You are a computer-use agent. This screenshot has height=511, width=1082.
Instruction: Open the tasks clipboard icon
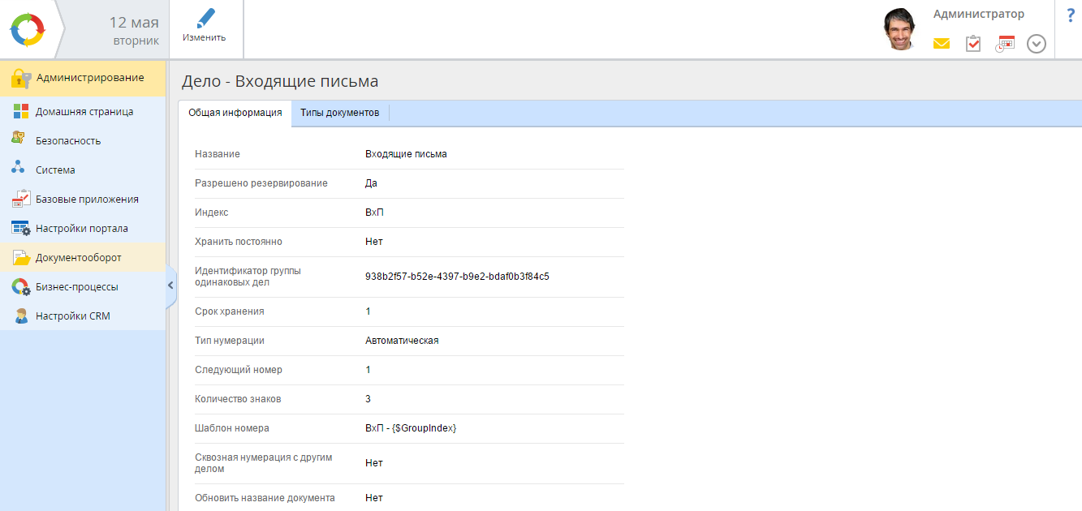tap(972, 44)
